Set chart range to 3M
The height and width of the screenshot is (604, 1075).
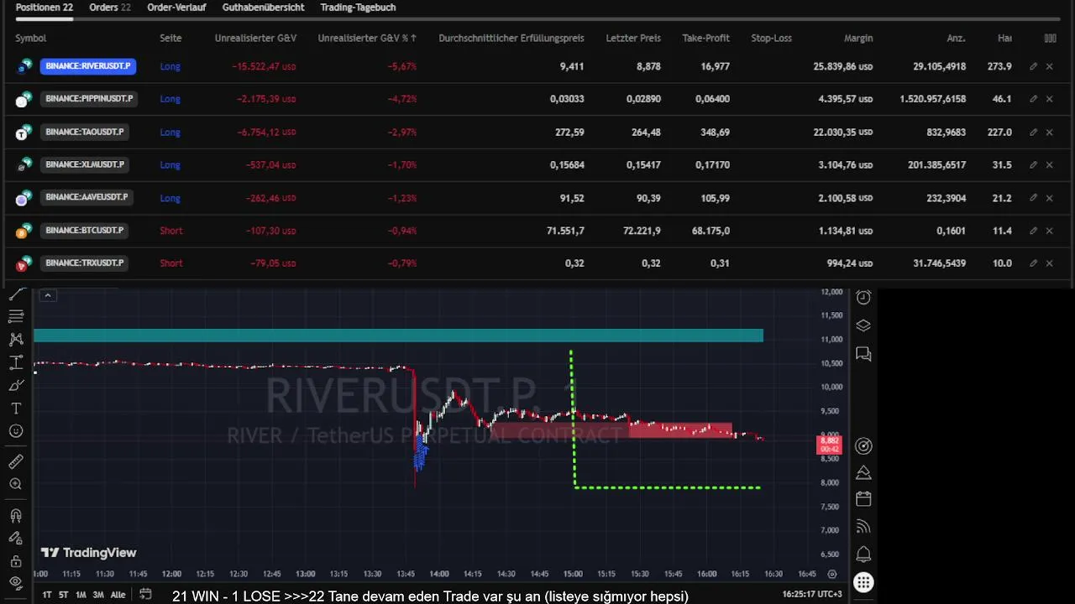pos(98,595)
